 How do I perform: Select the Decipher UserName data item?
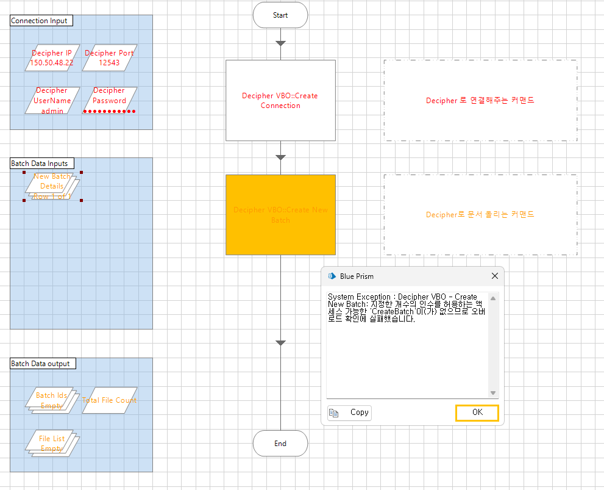pos(52,100)
